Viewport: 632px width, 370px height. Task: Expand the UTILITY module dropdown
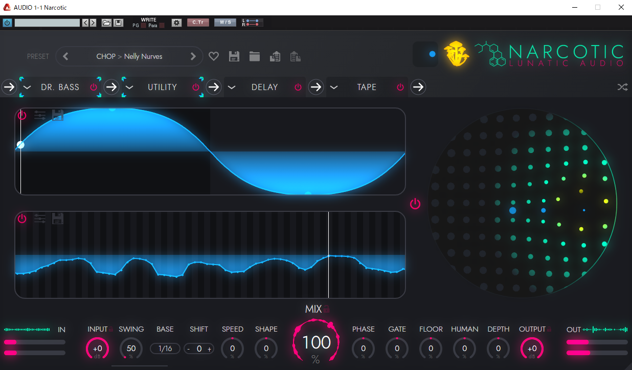click(129, 87)
